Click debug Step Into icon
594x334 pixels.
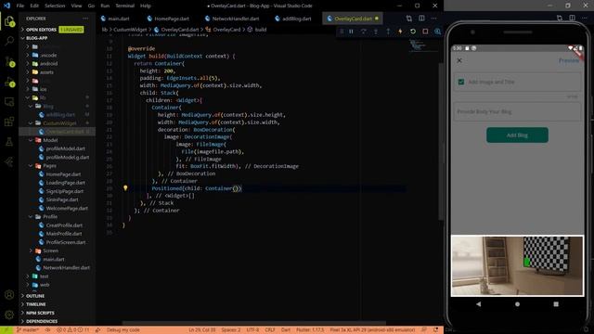[376, 32]
